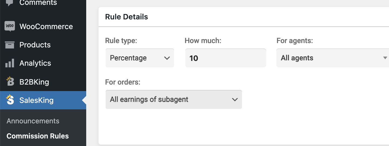Open the Commission Rules submenu link

[38, 136]
